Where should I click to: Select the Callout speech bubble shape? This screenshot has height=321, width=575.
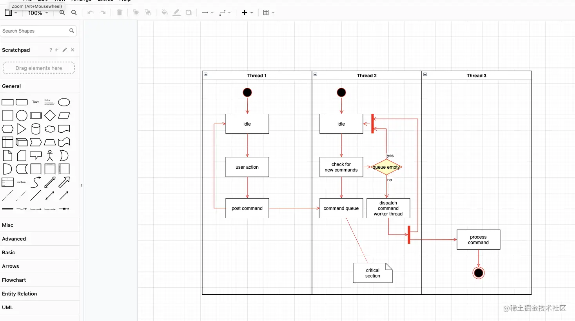click(x=36, y=155)
